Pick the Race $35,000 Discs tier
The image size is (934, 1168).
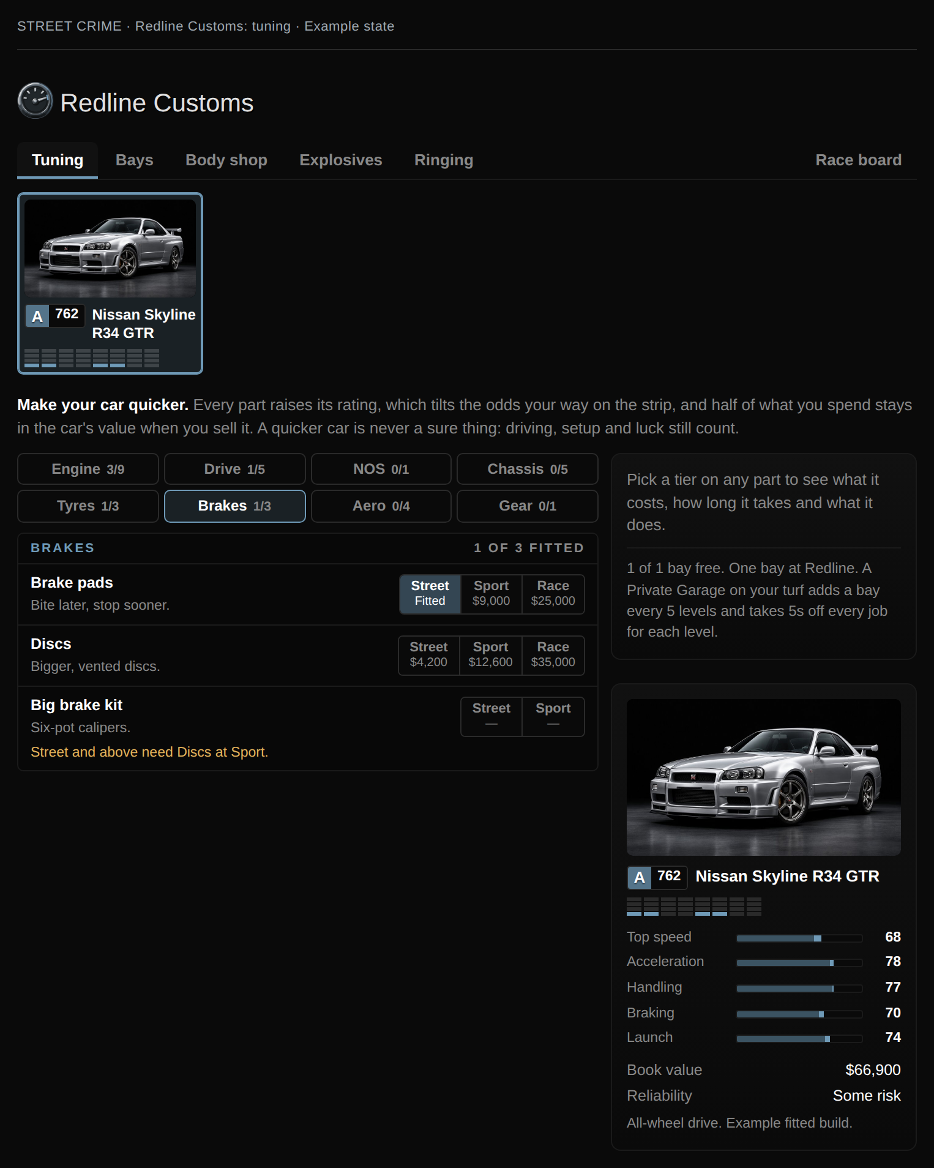553,655
